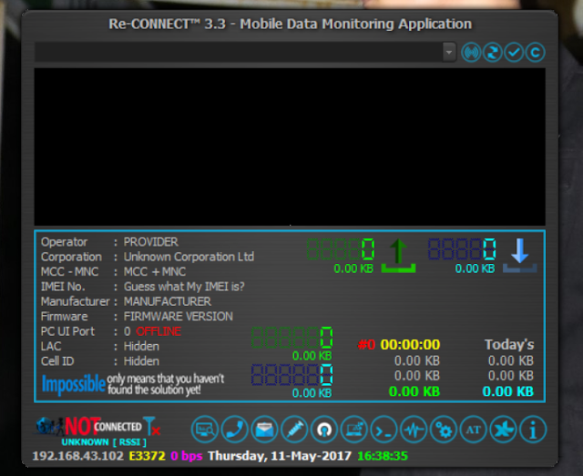Click the empty profile combo box field

pos(239,52)
